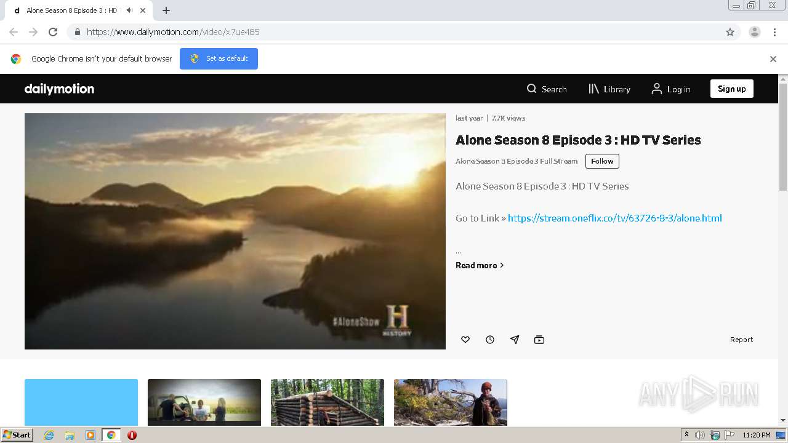Open the stream.oneflix.co link
The width and height of the screenshot is (788, 443).
tap(614, 218)
